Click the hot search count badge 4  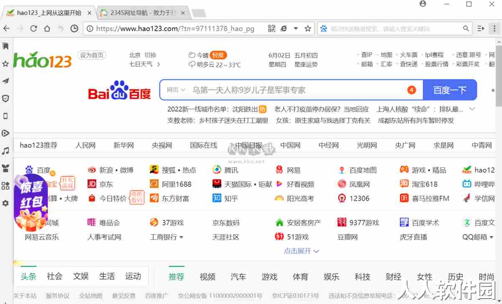(x=411, y=90)
